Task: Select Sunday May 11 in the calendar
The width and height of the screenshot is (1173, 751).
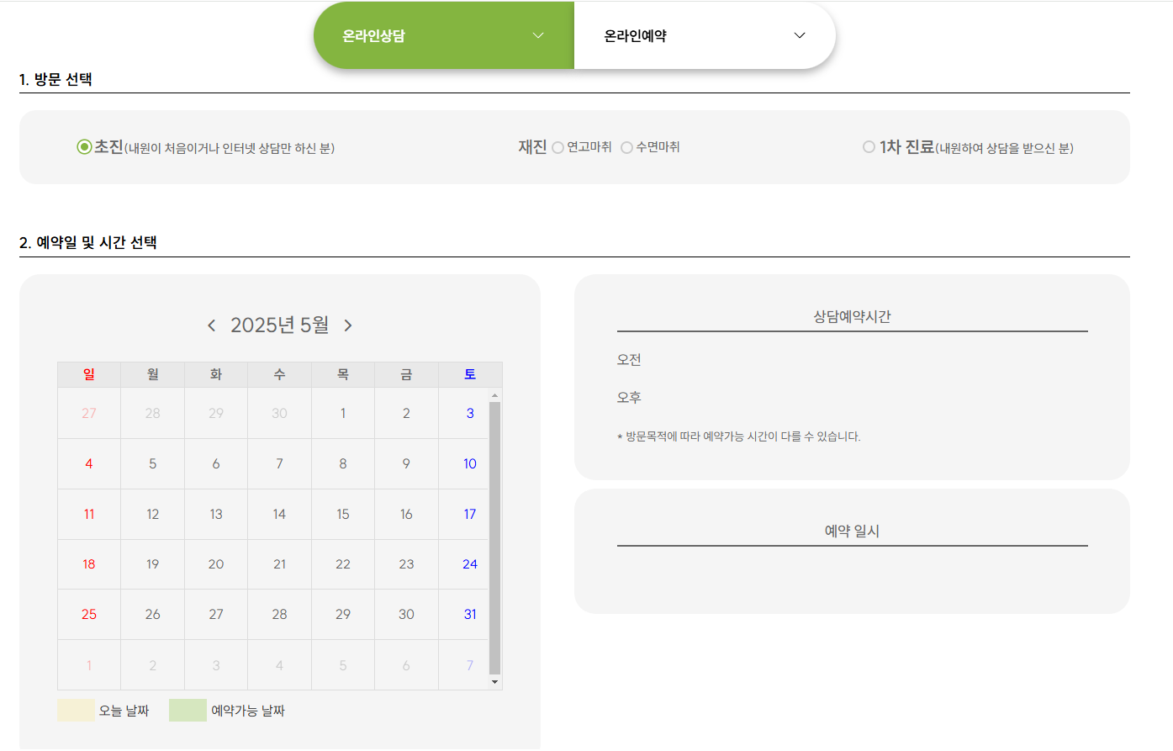Action: click(89, 514)
